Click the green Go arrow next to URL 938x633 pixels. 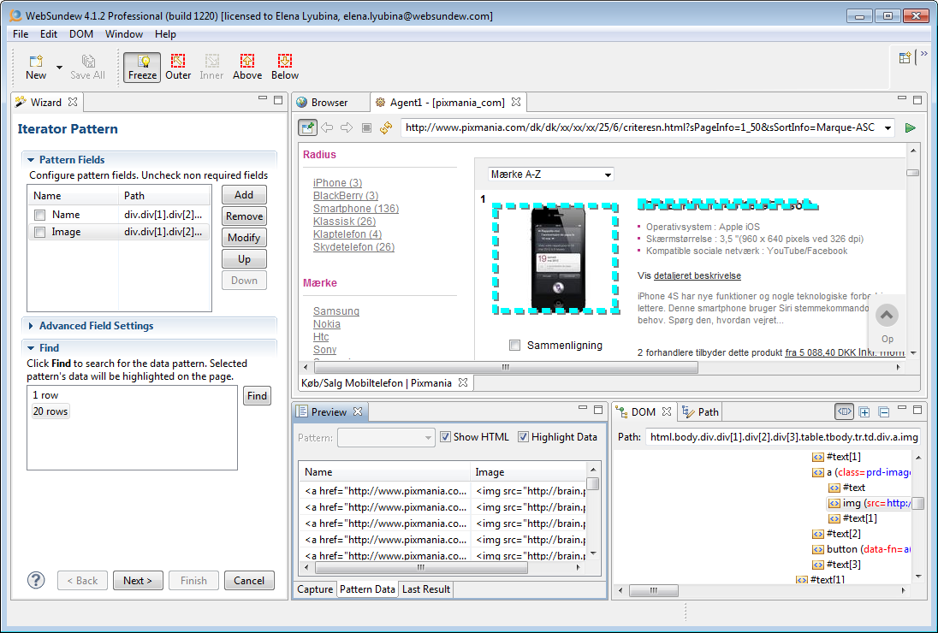pos(911,127)
